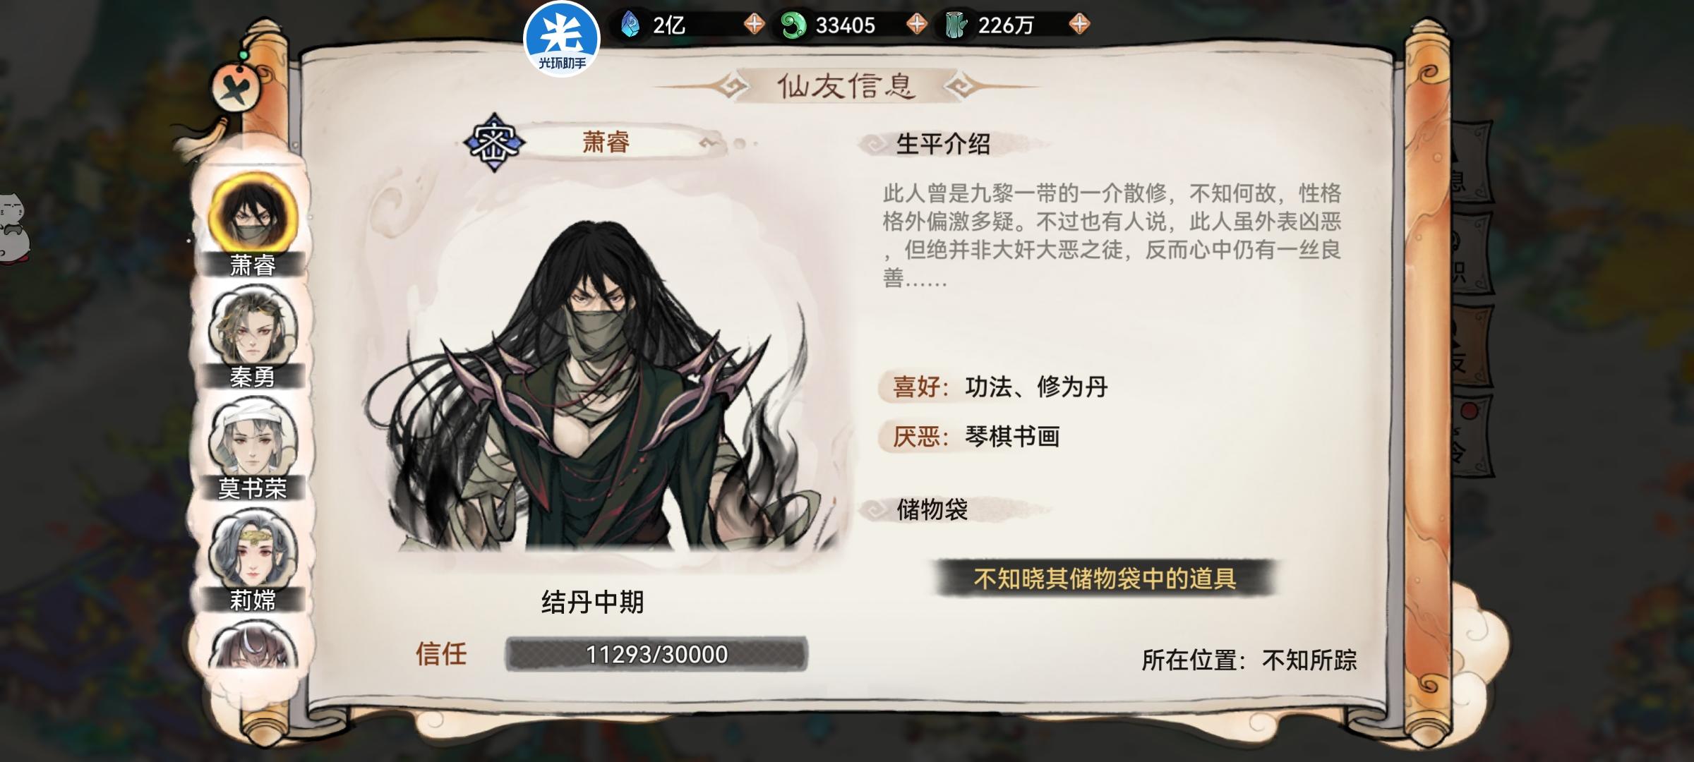Click the 信任 trust progress bar

coord(656,654)
